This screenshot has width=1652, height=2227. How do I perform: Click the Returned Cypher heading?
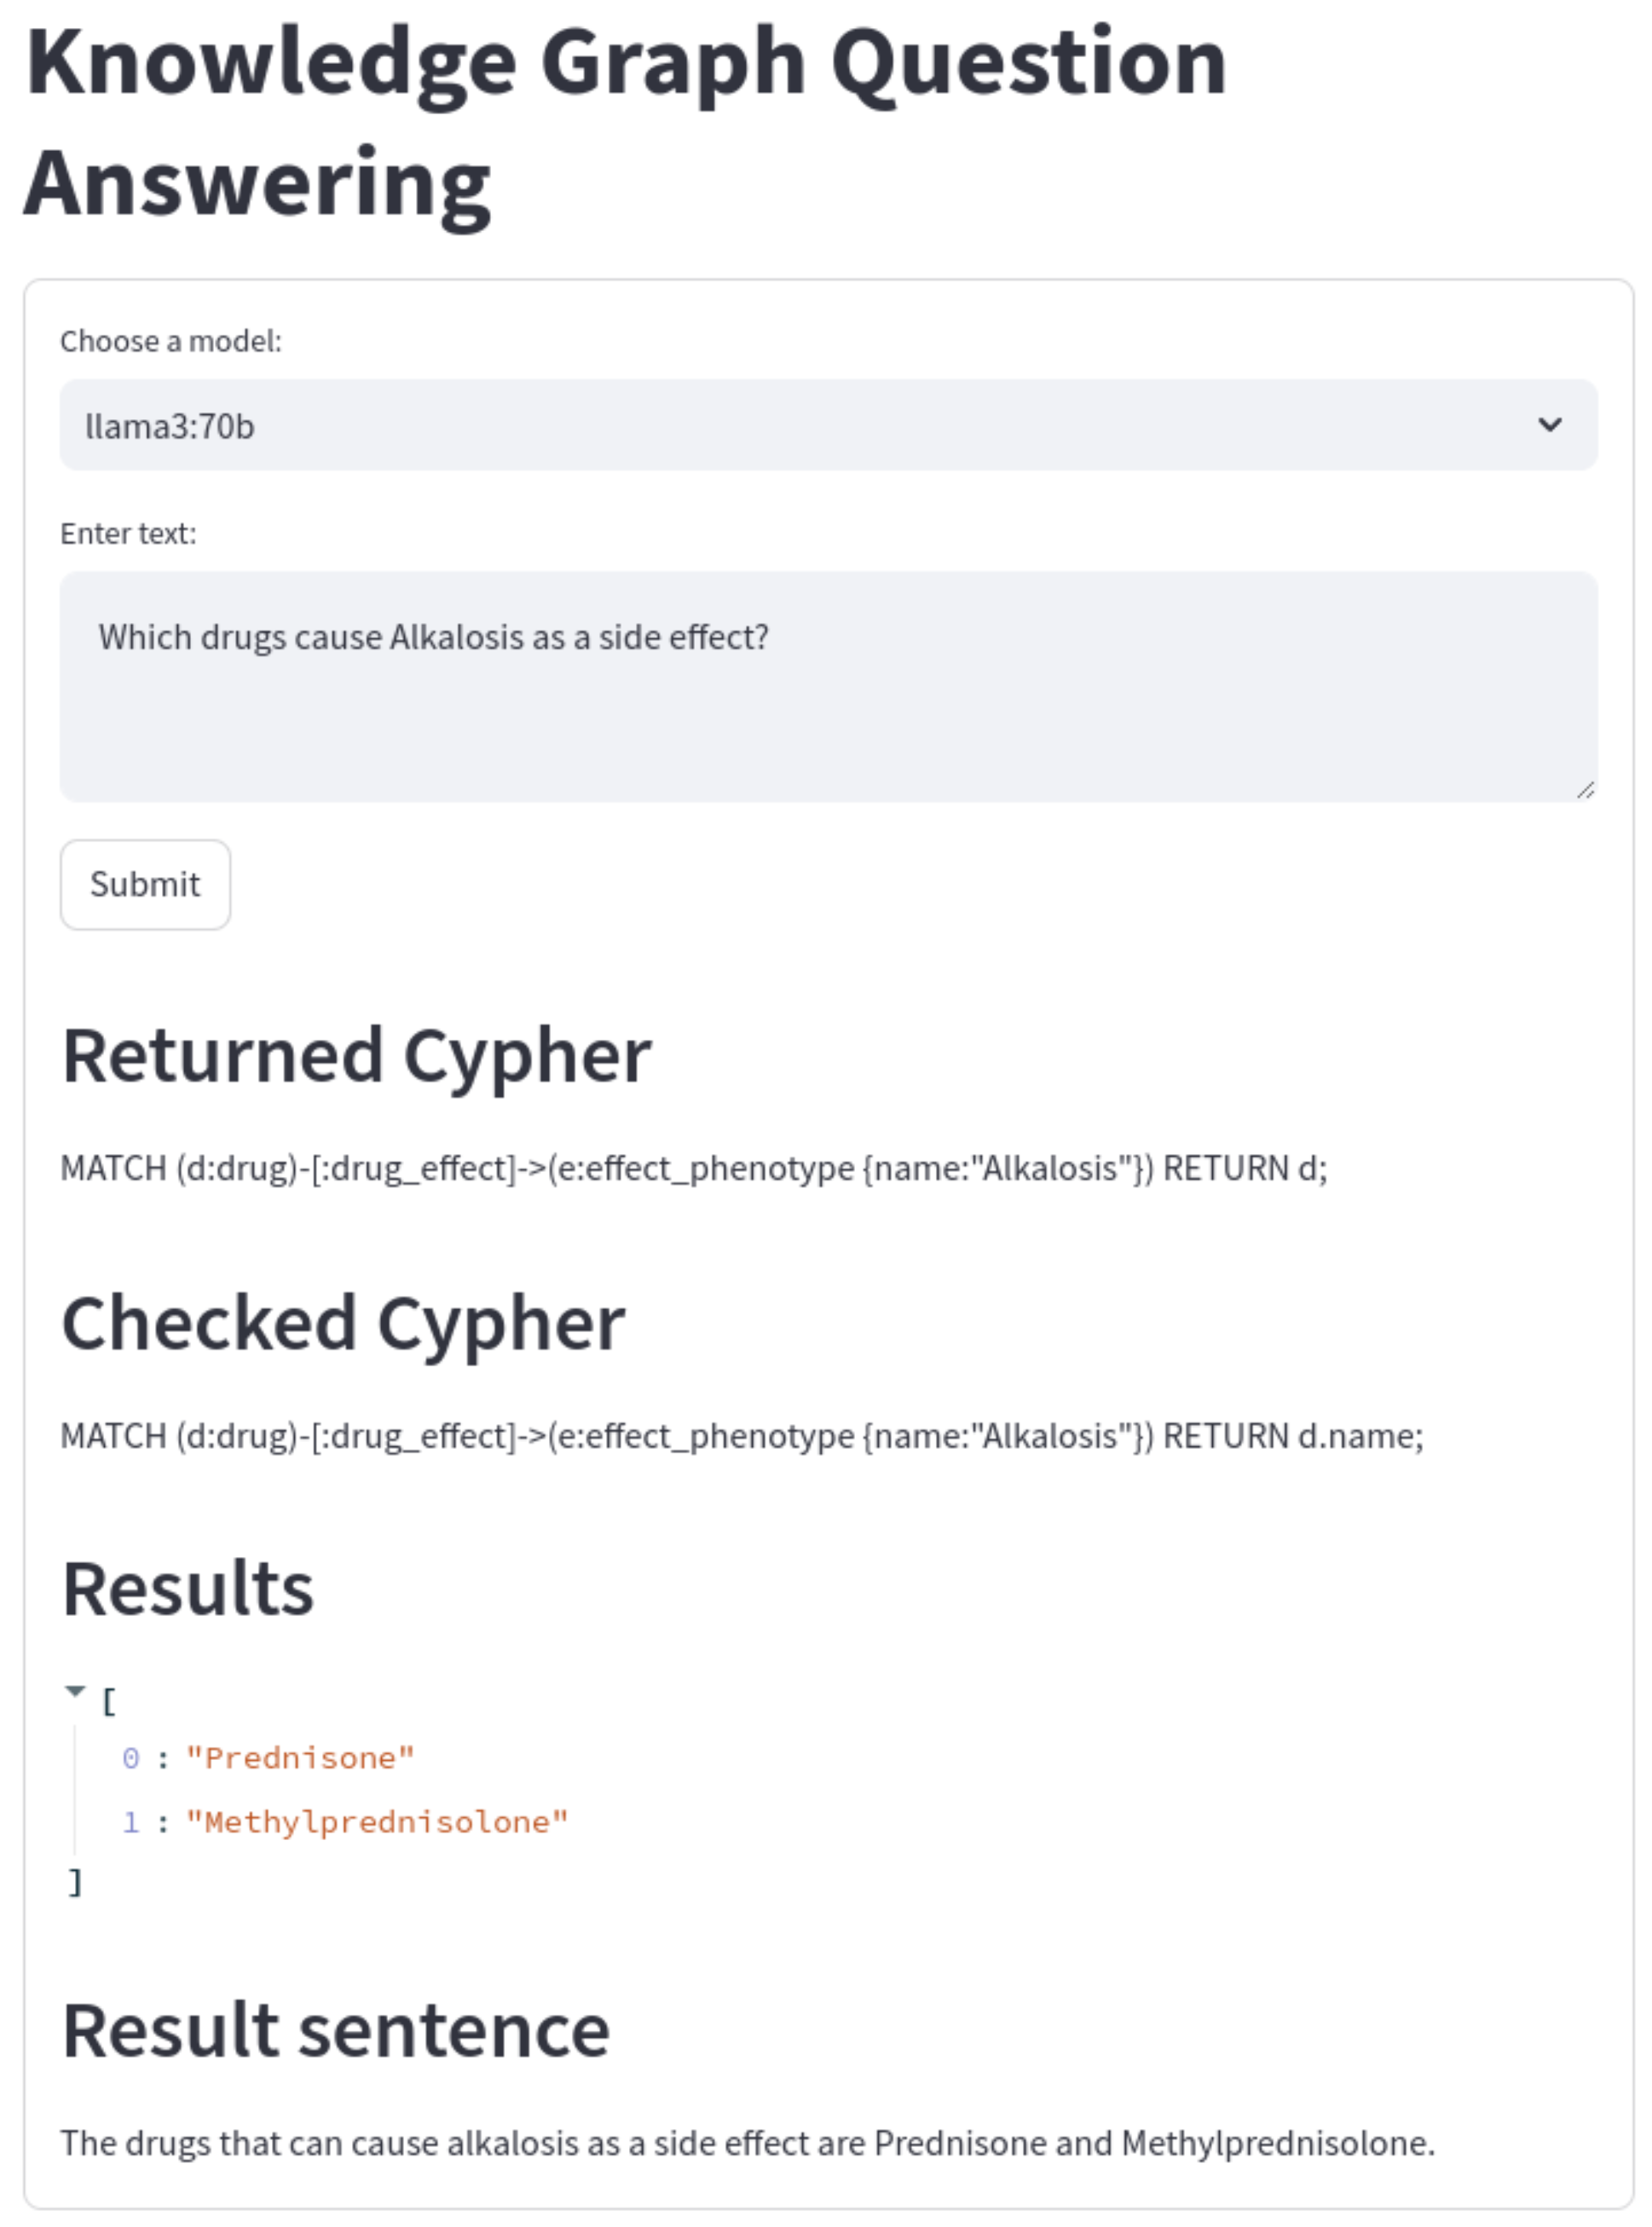[x=357, y=1055]
